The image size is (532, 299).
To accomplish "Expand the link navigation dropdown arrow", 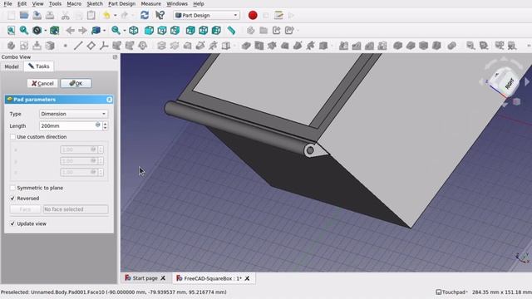I will [x=104, y=31].
